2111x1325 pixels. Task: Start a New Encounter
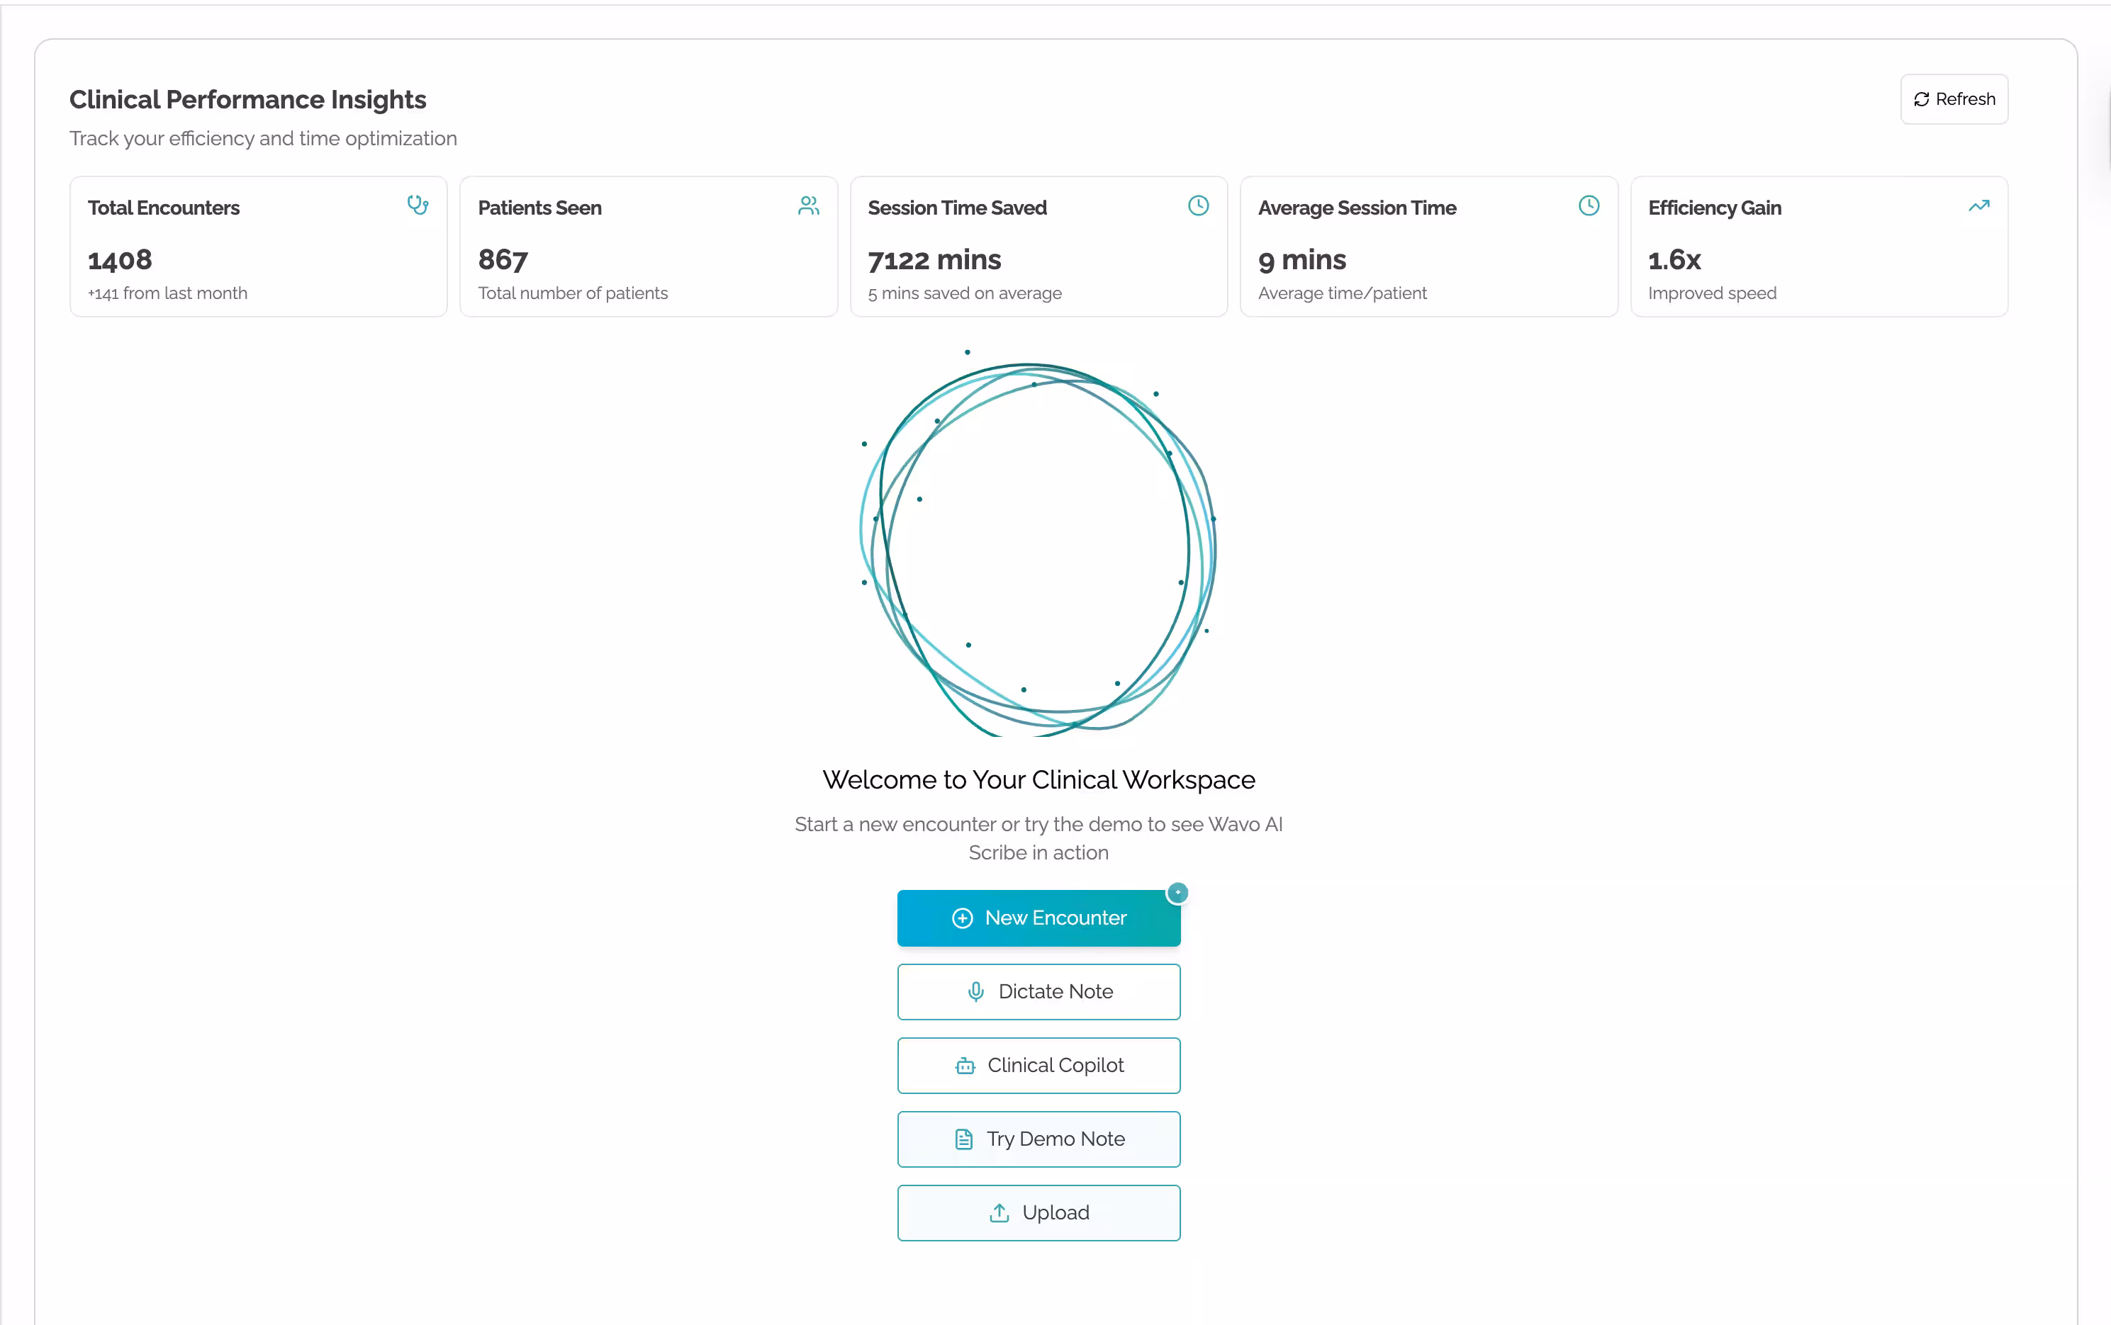pyautogui.click(x=1038, y=918)
